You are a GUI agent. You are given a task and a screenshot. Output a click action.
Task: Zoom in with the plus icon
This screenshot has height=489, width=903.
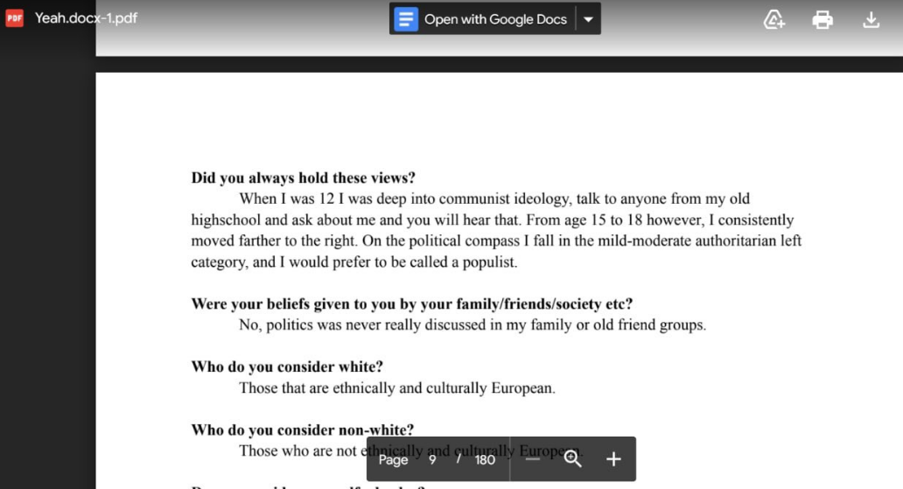613,459
